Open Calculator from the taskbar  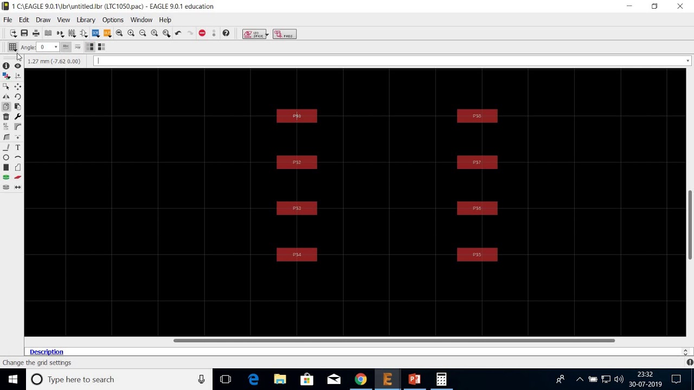coord(441,379)
